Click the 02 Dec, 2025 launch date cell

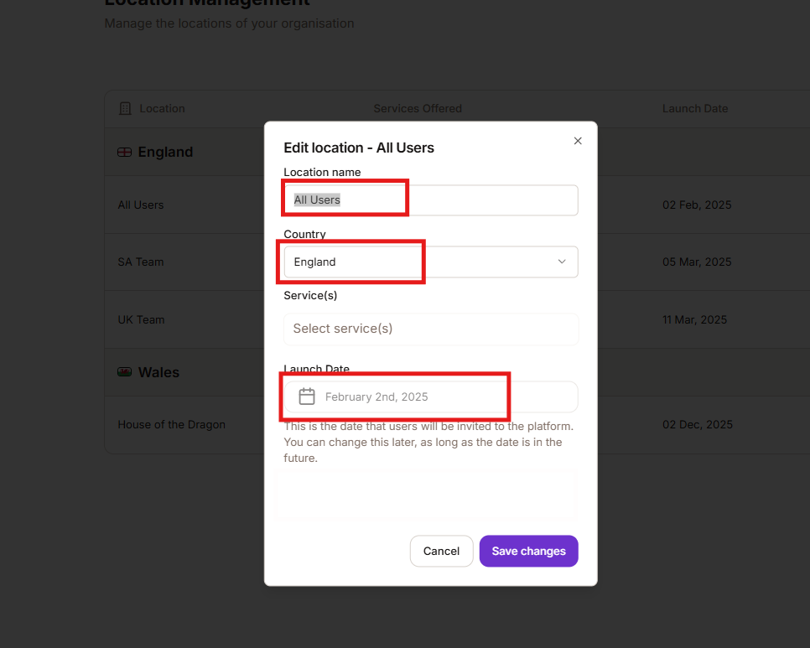697,424
